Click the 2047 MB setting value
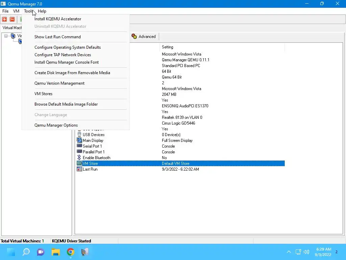Viewport: 346px width, 260px height. coord(169,94)
